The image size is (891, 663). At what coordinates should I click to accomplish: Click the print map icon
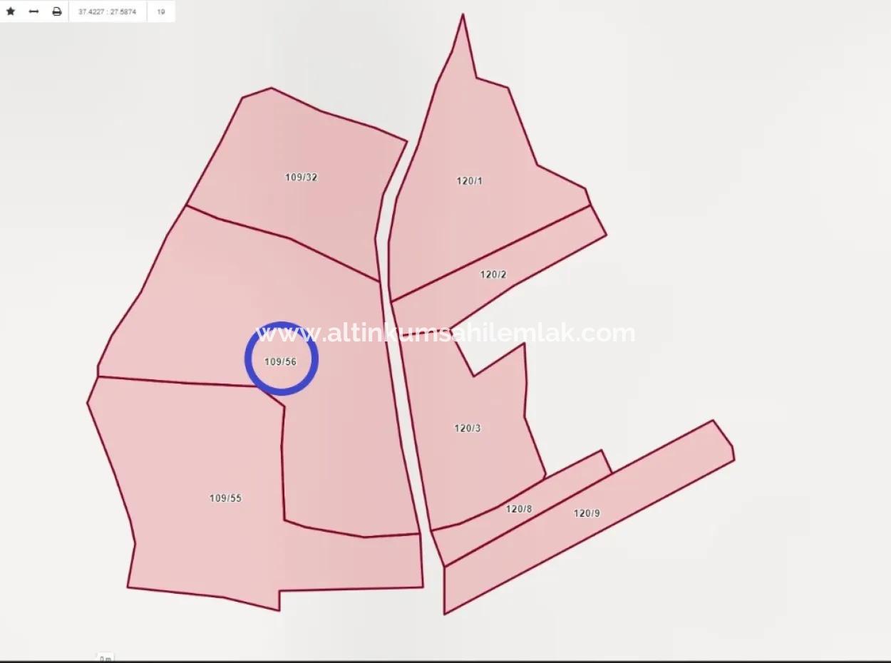[56, 11]
